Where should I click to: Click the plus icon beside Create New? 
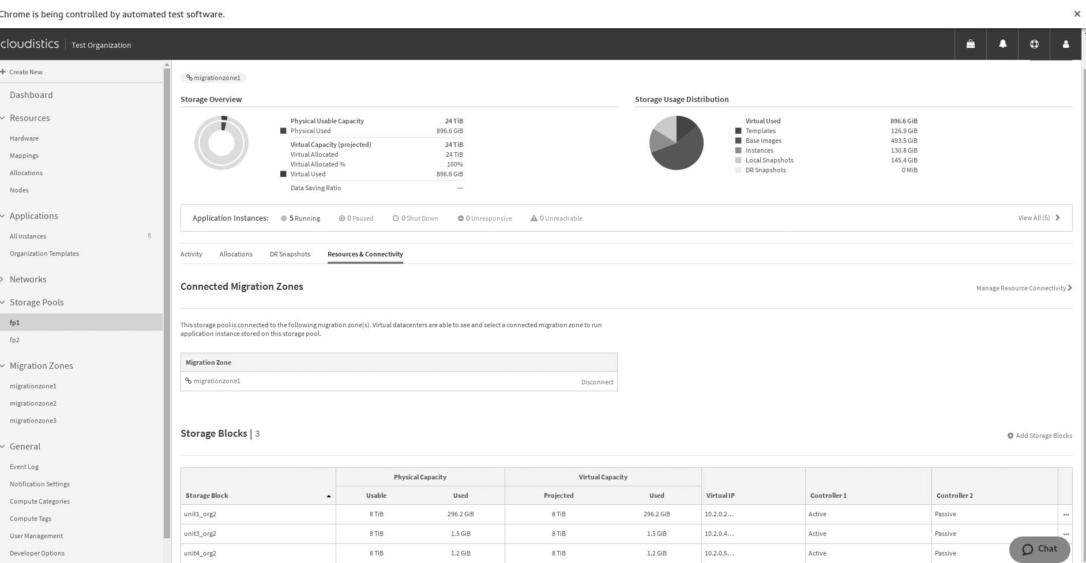(x=3, y=72)
